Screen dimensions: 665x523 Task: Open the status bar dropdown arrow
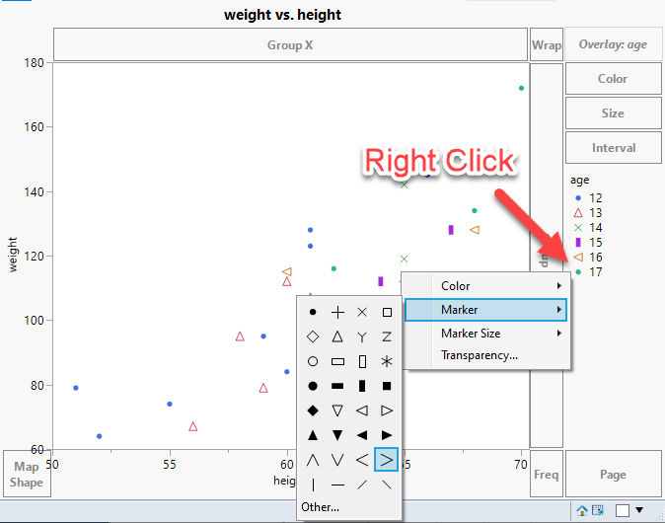click(639, 510)
